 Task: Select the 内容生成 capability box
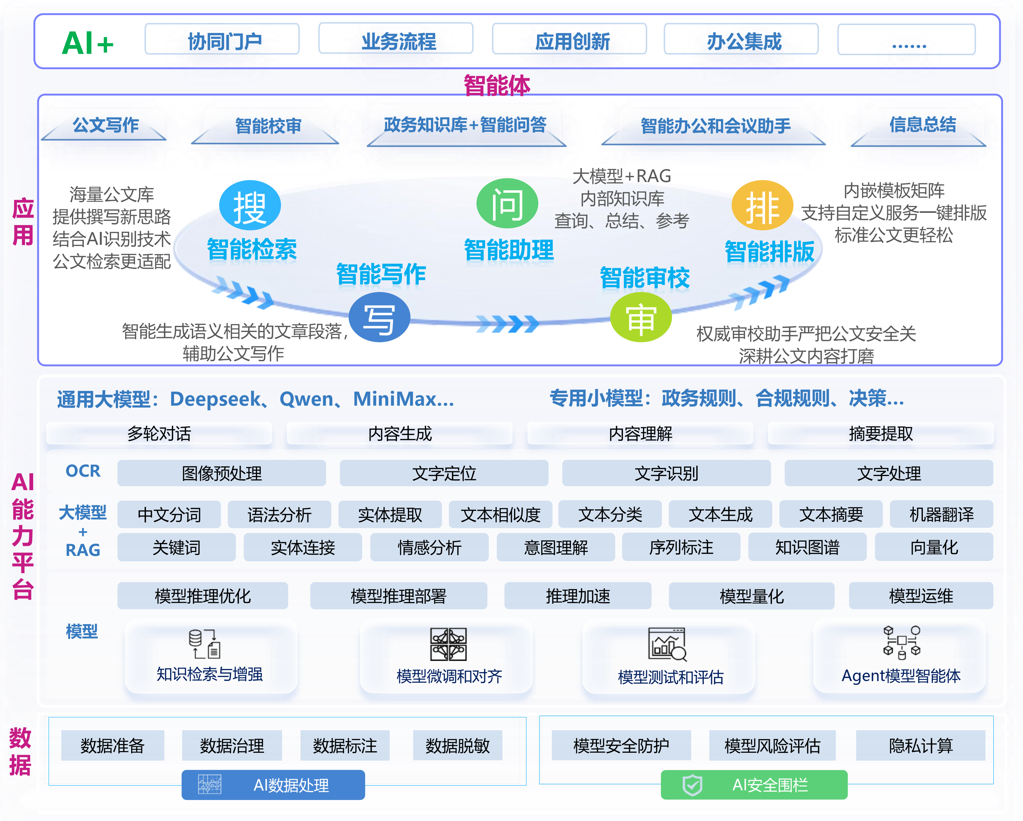pos(399,434)
